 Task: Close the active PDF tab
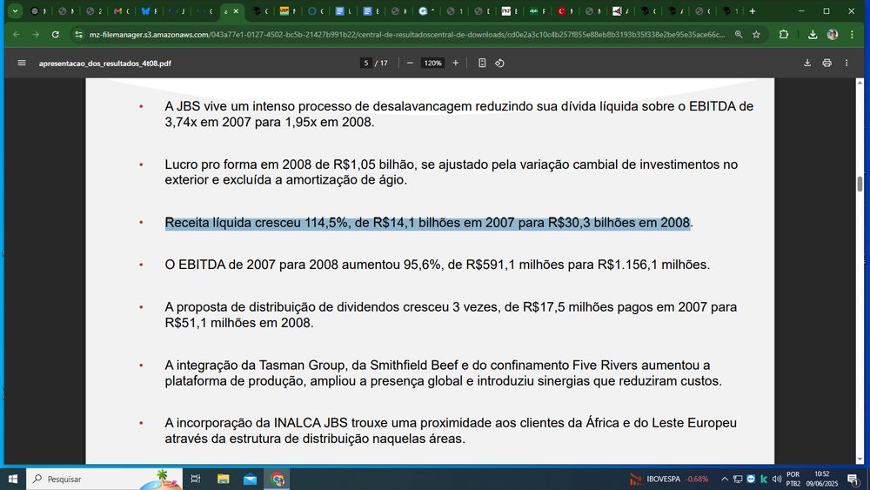pos(237,11)
